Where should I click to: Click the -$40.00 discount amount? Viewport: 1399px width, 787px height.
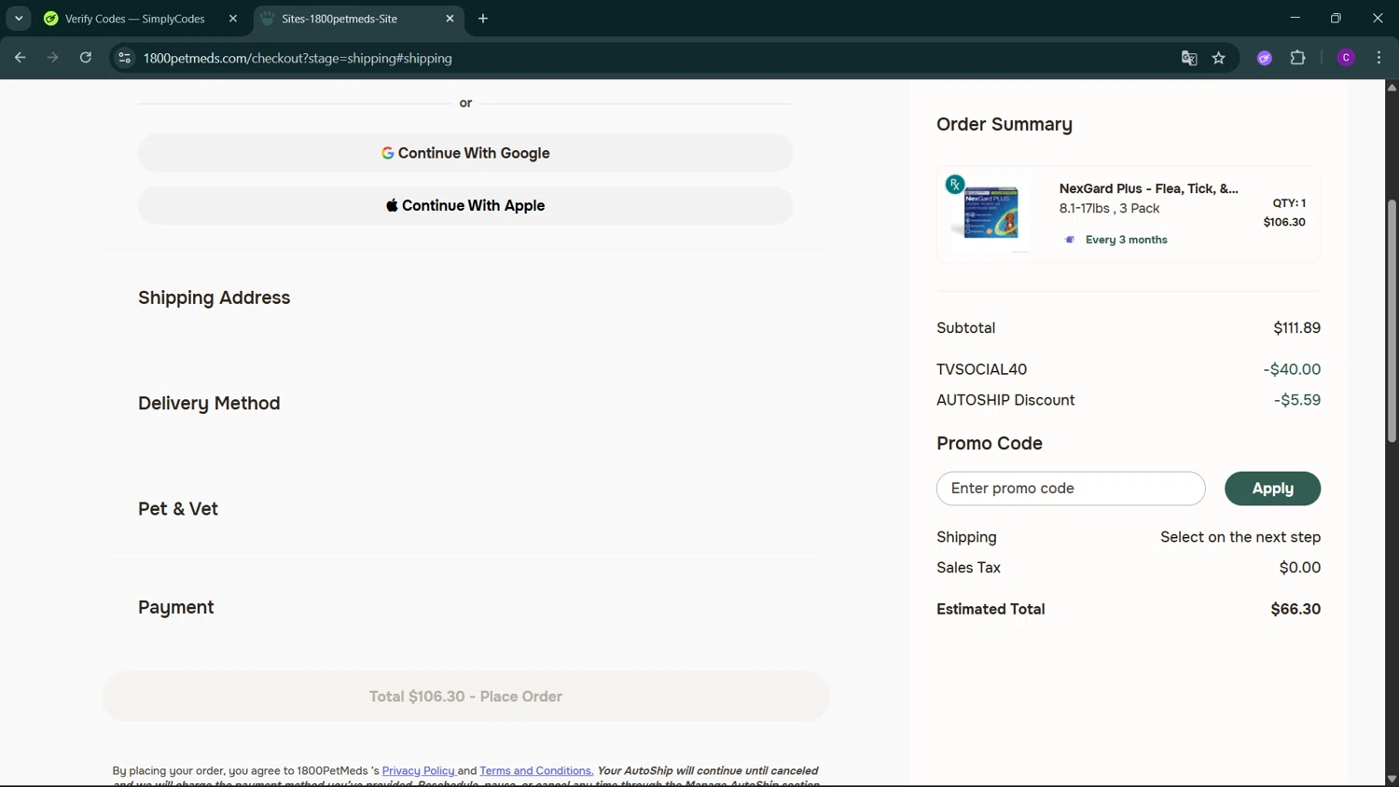(x=1292, y=369)
